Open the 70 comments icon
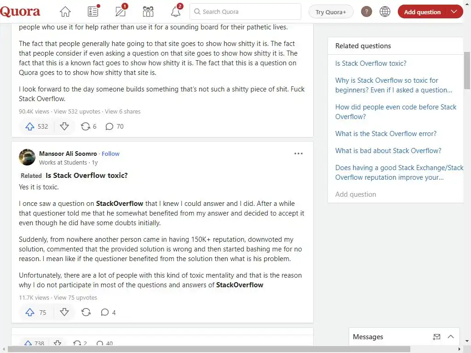471x353 pixels. [x=115, y=126]
